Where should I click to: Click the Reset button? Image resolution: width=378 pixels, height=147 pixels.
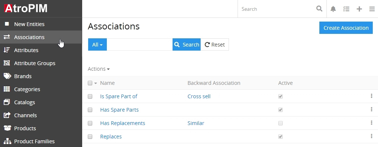pyautogui.click(x=214, y=44)
